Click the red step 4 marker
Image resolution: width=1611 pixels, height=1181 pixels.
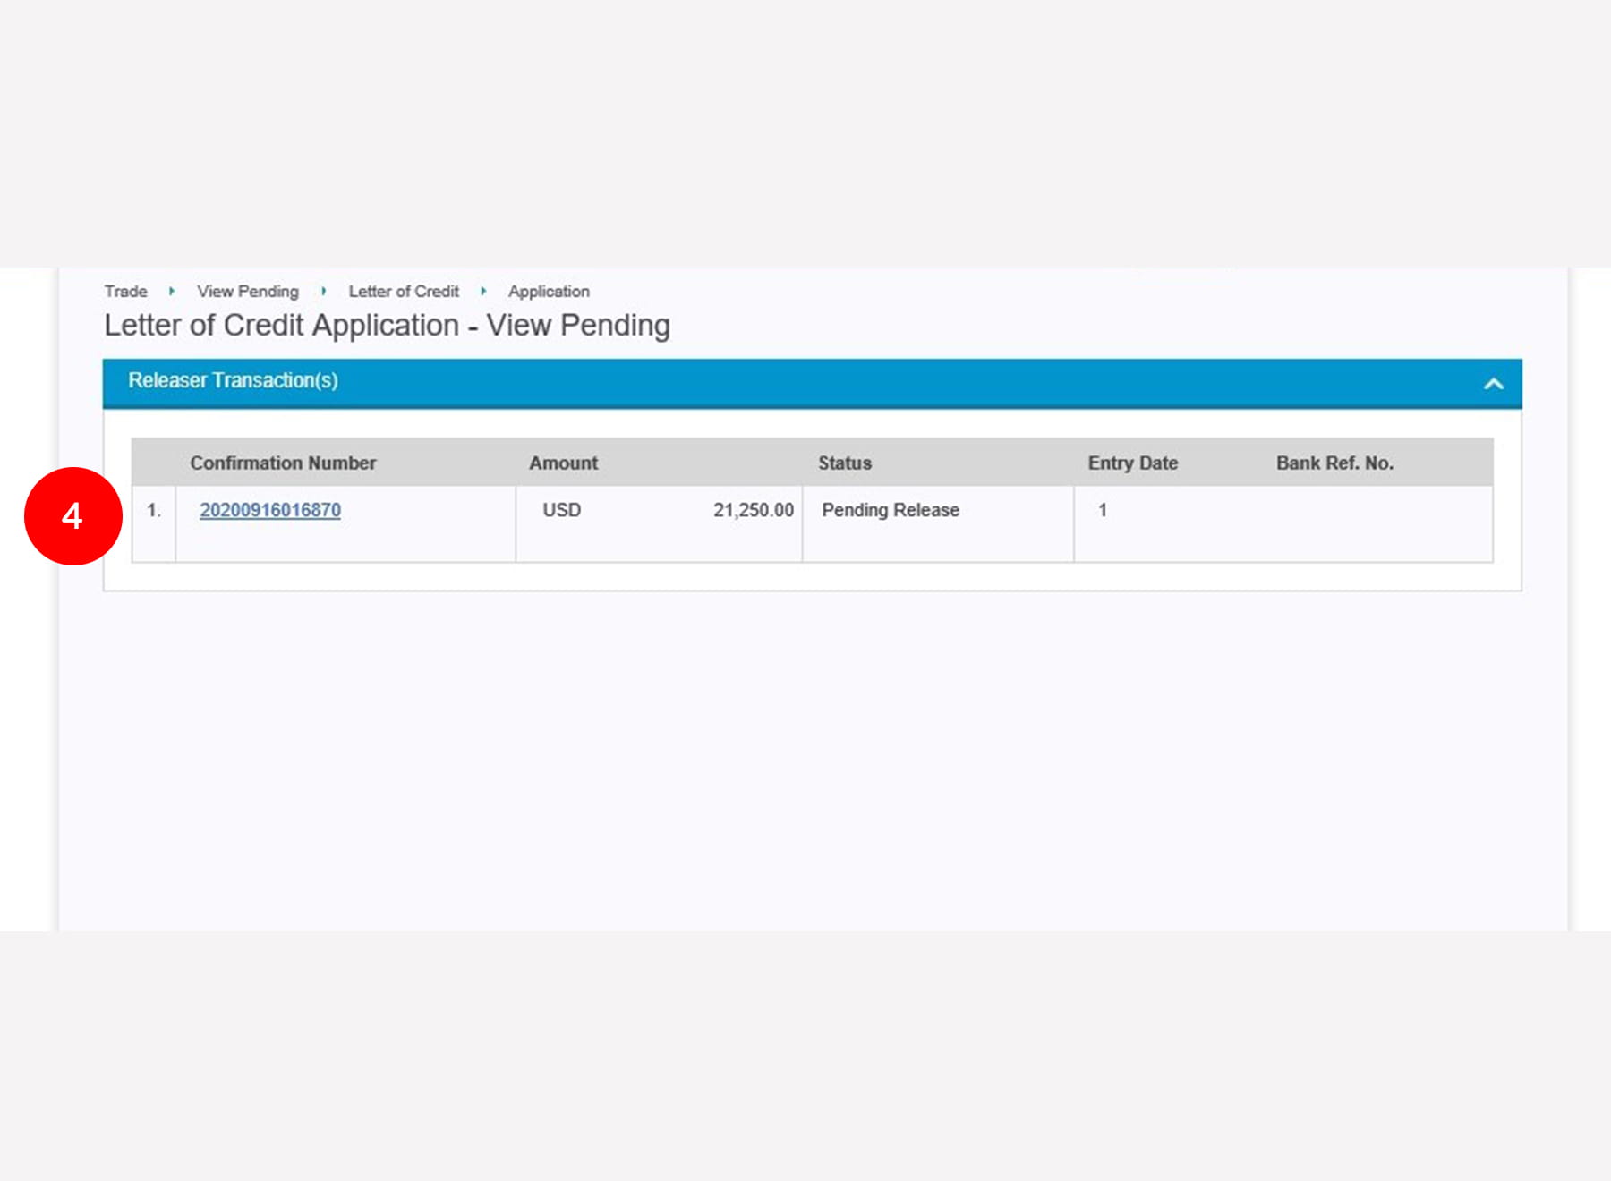72,516
